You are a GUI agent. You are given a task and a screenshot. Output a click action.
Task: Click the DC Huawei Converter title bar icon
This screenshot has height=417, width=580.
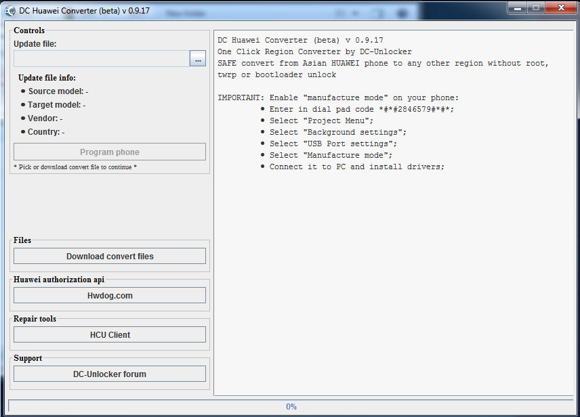click(x=10, y=11)
